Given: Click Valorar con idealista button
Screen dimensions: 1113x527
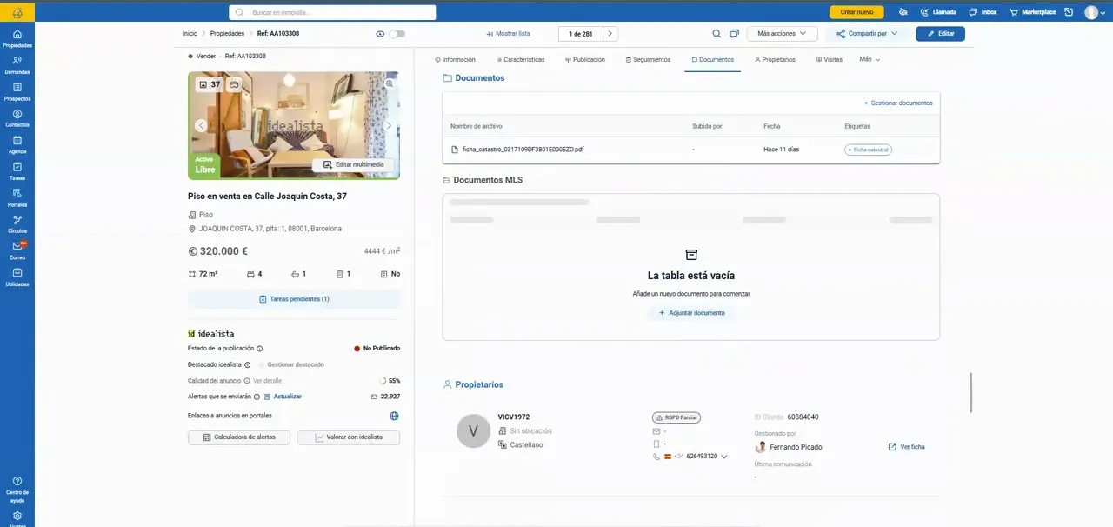Looking at the screenshot, I should click(349, 437).
